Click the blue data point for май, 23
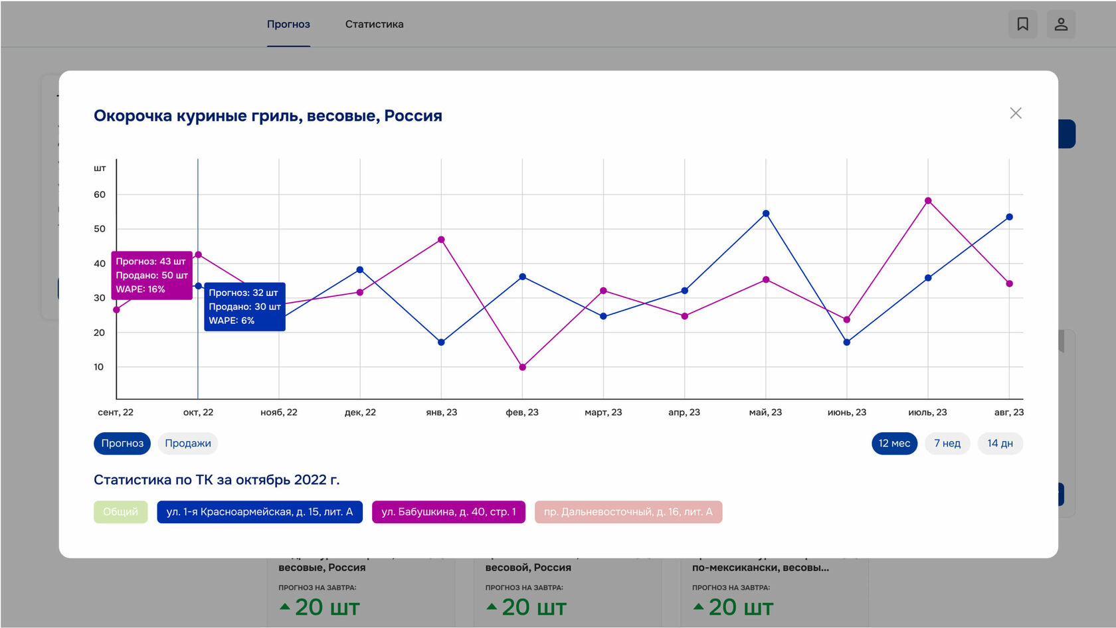This screenshot has width=1116, height=628. pyautogui.click(x=766, y=214)
